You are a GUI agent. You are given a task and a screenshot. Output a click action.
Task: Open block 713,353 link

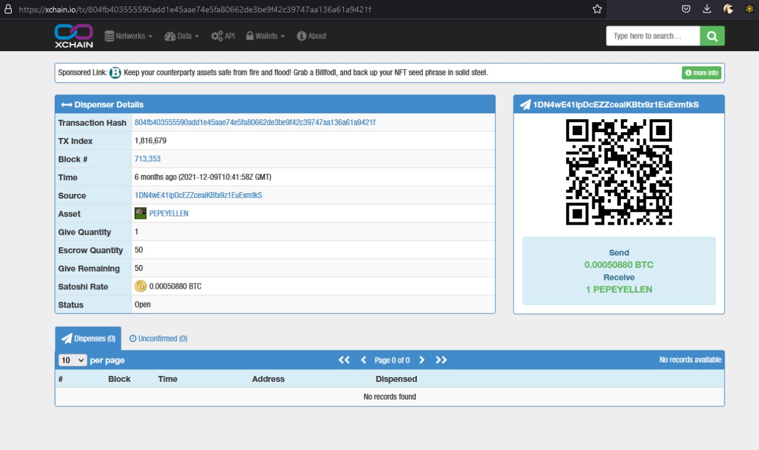[148, 159]
